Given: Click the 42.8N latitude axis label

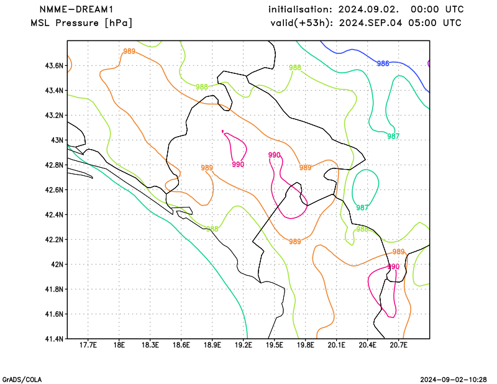Looking at the screenshot, I should click(x=54, y=165).
